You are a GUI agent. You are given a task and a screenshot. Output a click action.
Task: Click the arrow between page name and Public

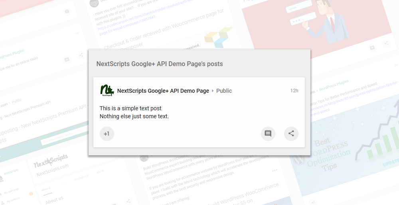213,91
